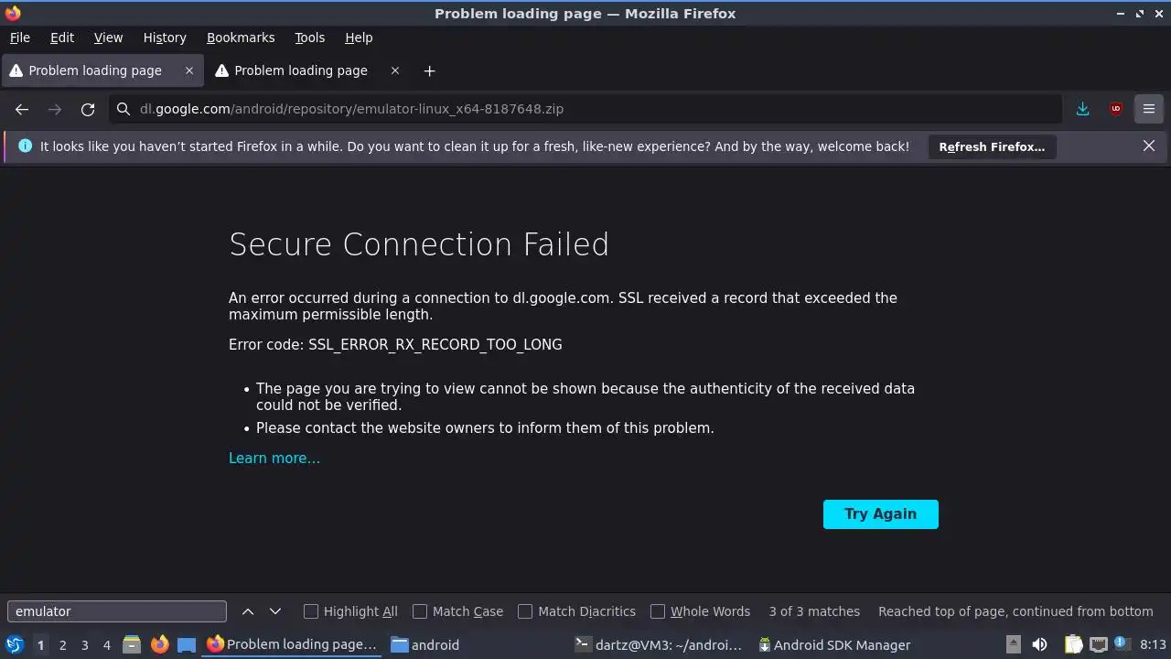Image resolution: width=1171 pixels, height=659 pixels.
Task: Switch to the second Problem loading page tab
Action: [300, 70]
